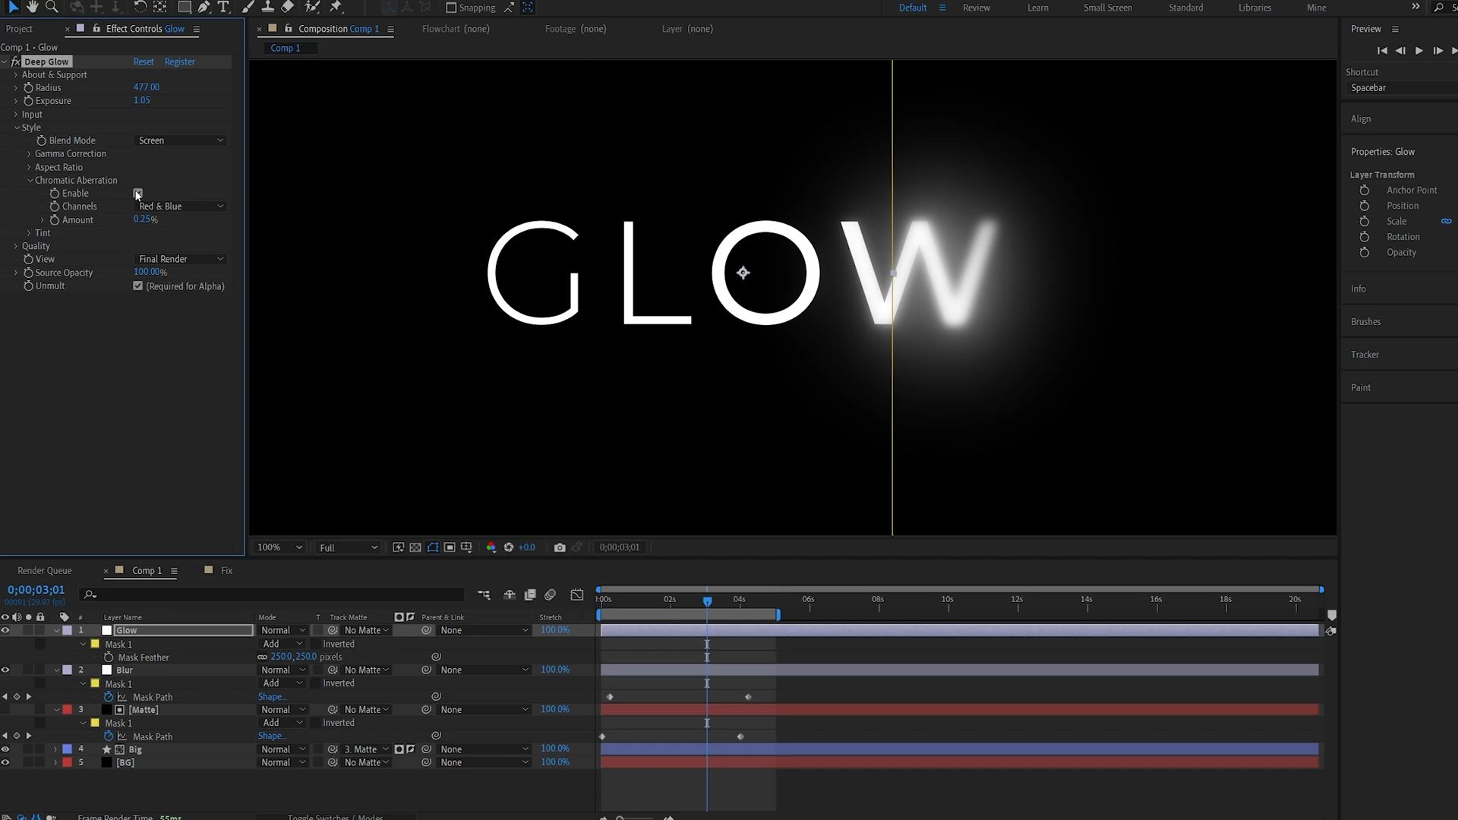Select the Roto Brush tool
Image resolution: width=1458 pixels, height=820 pixels.
click(311, 7)
